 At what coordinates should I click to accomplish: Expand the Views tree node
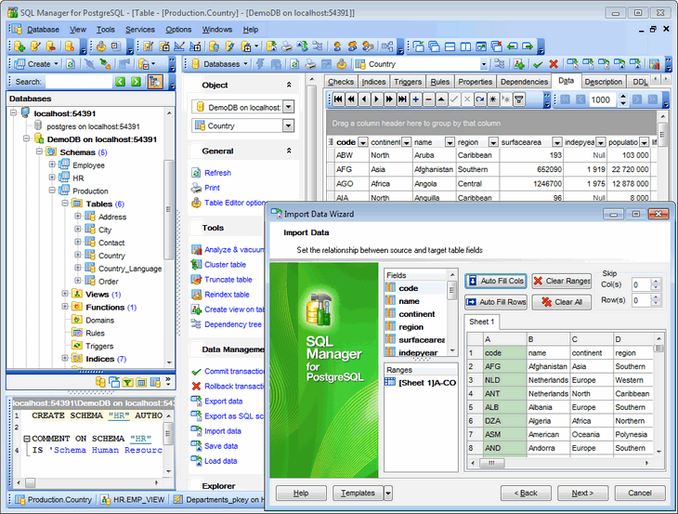[x=66, y=295]
